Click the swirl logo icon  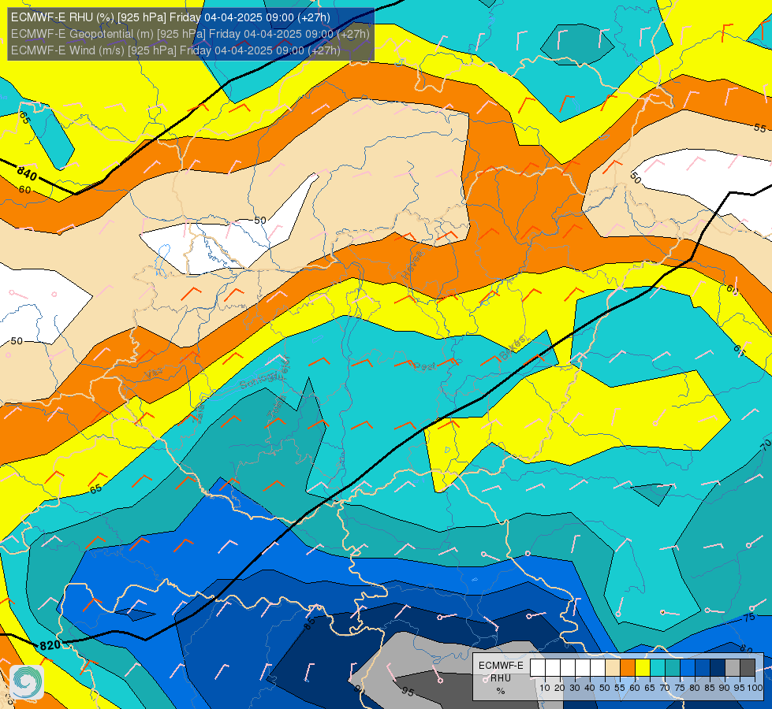(x=27, y=682)
